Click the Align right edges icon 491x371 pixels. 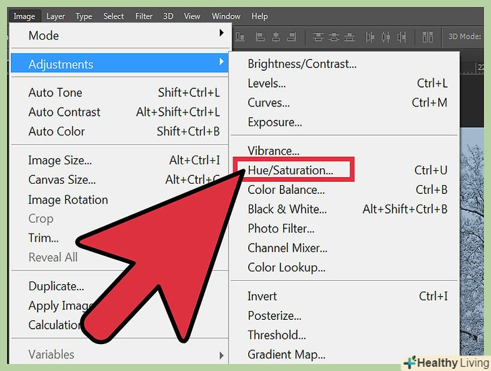[291, 37]
